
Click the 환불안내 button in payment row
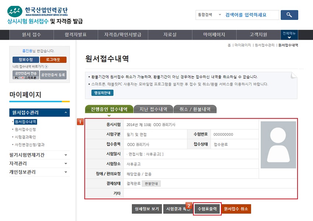tap(151, 183)
